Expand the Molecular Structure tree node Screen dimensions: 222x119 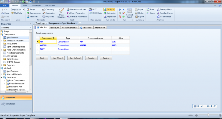coord(2,41)
